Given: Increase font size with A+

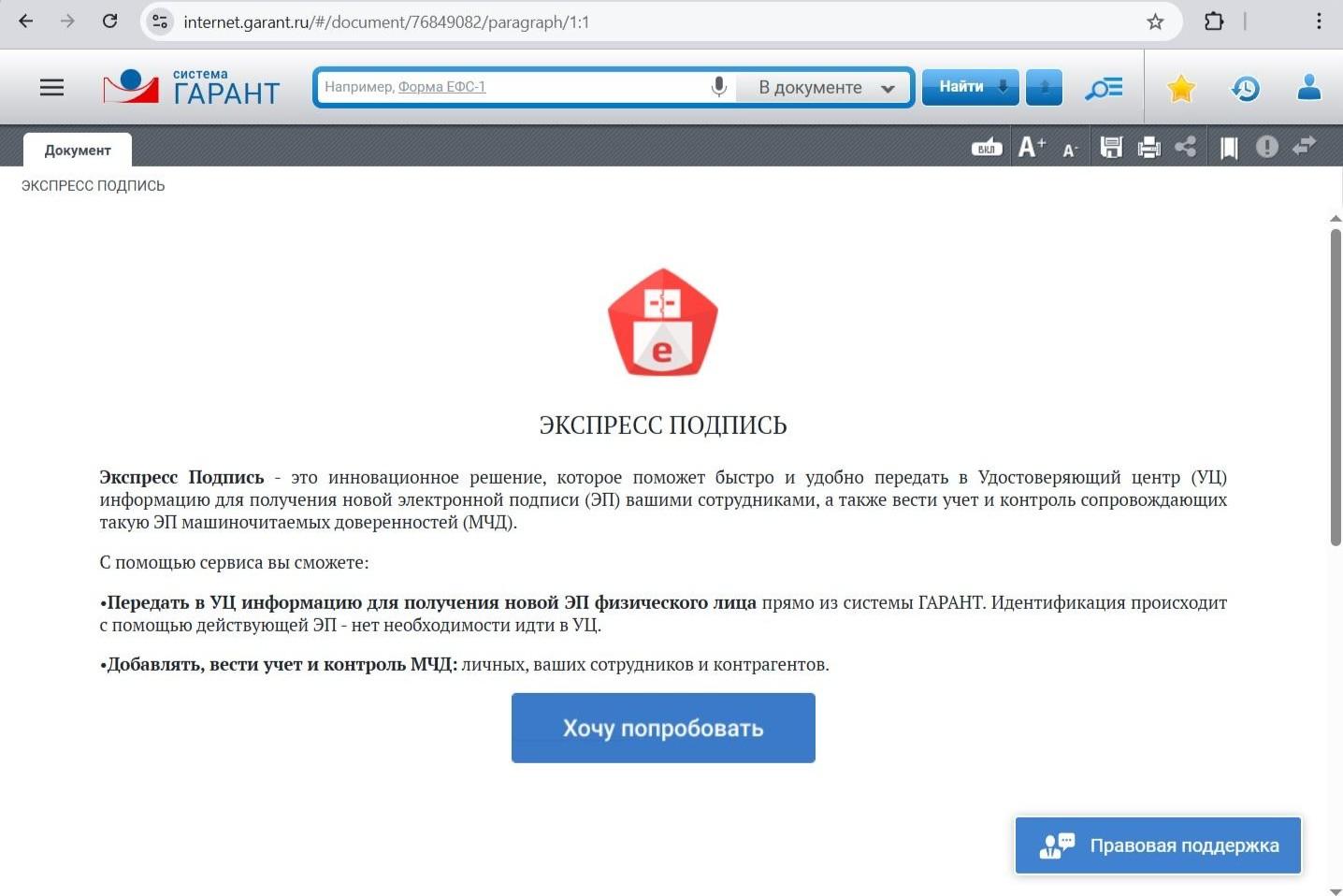Looking at the screenshot, I should (x=1032, y=147).
